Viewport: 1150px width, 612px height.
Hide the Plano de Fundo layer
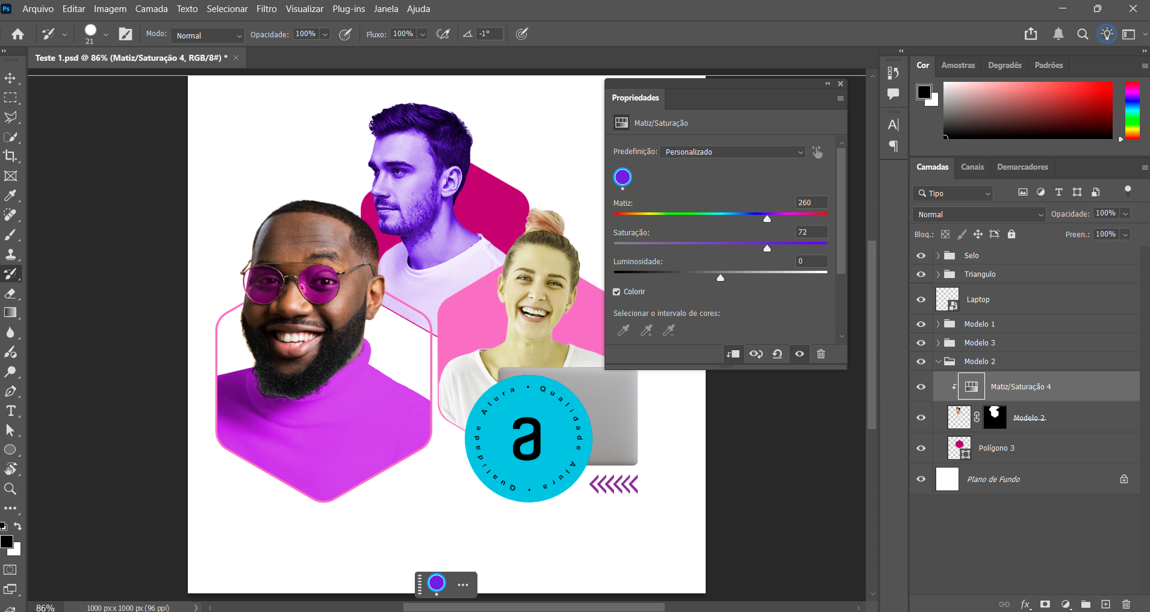pos(921,480)
